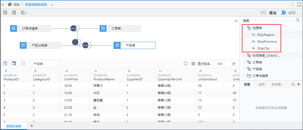
Task: Select the 产品分类表 table node icon
Action: tap(23, 45)
